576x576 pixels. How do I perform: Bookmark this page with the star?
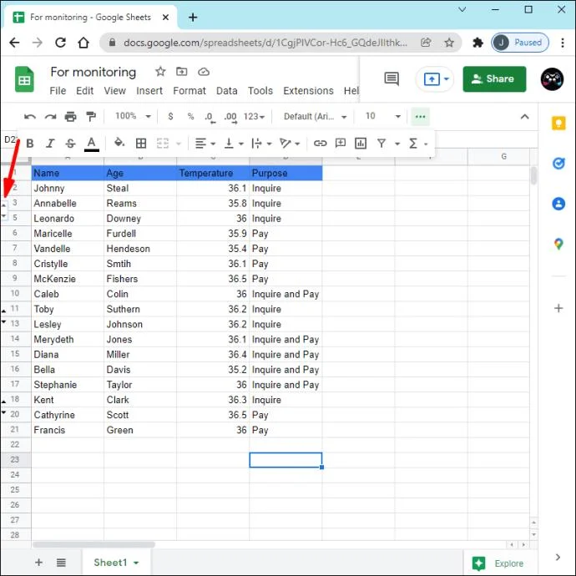click(x=449, y=43)
